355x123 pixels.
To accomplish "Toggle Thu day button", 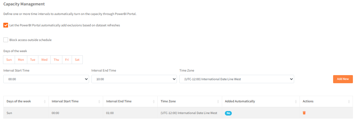I will 56,60.
